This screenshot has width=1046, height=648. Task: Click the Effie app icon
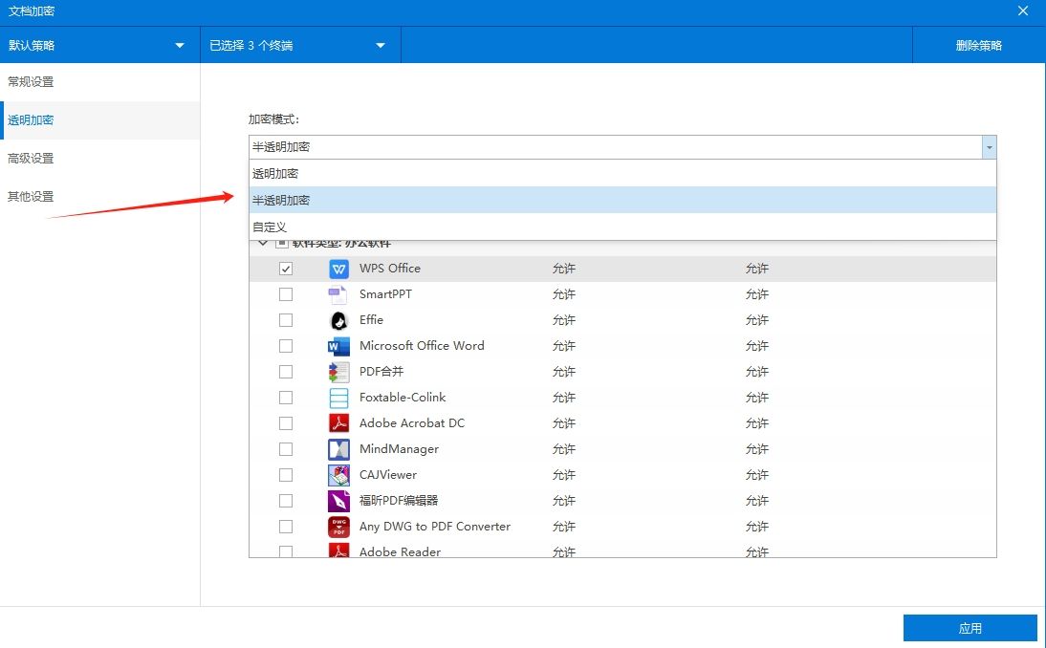(338, 320)
